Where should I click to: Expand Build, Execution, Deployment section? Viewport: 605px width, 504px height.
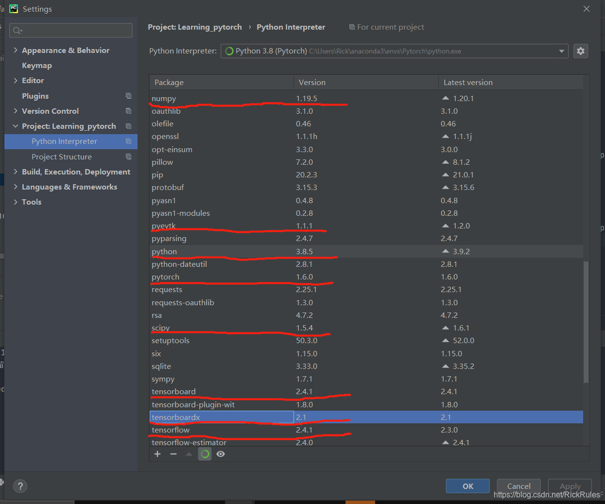[x=16, y=172]
